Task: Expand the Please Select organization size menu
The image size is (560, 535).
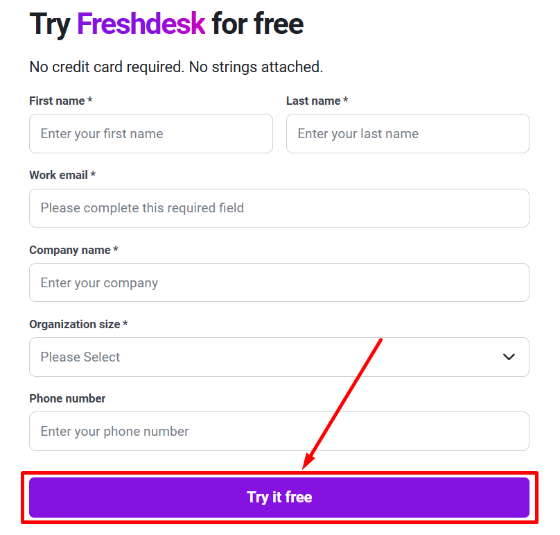Action: (279, 357)
